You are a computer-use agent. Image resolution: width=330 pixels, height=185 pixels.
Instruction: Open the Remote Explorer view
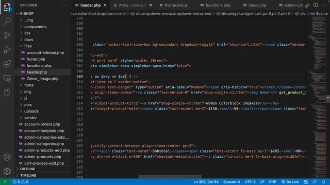[x=7, y=78]
